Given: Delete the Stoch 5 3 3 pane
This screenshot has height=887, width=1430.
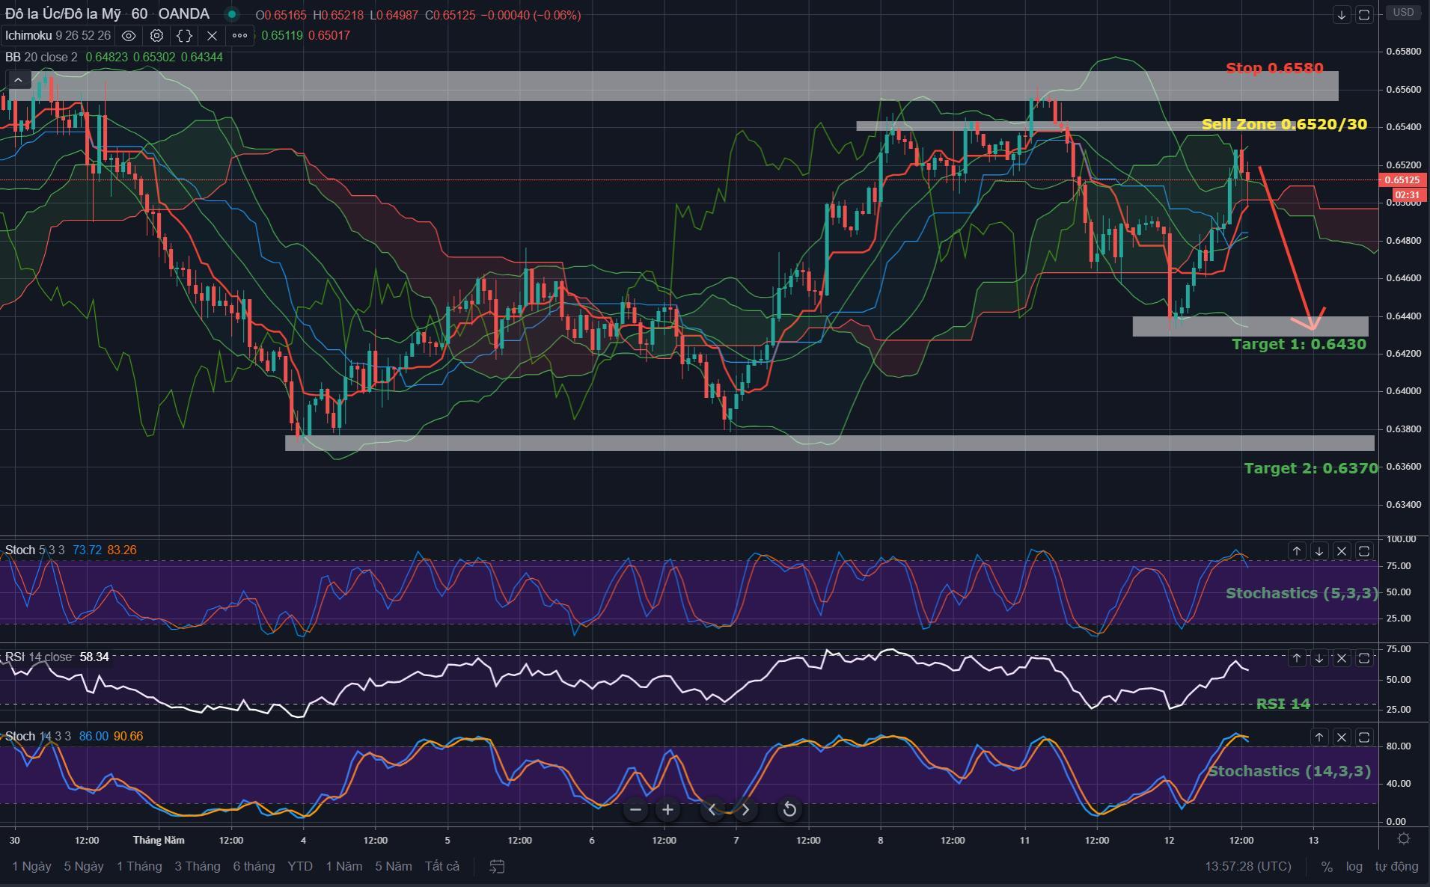Looking at the screenshot, I should click(x=1342, y=551).
